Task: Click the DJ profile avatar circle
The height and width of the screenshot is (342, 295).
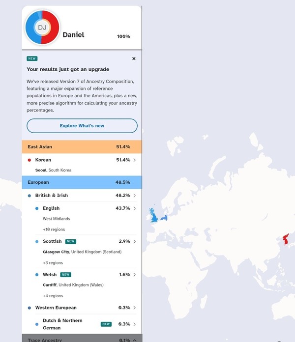Action: [42, 28]
